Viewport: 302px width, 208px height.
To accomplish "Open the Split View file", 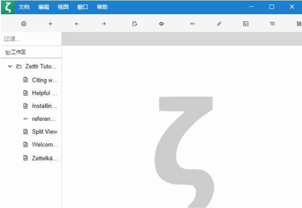I will 44,132.
